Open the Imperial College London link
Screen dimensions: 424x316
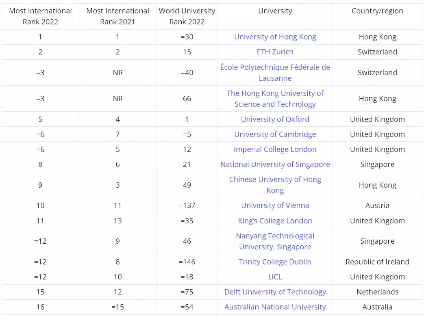pyautogui.click(x=275, y=149)
